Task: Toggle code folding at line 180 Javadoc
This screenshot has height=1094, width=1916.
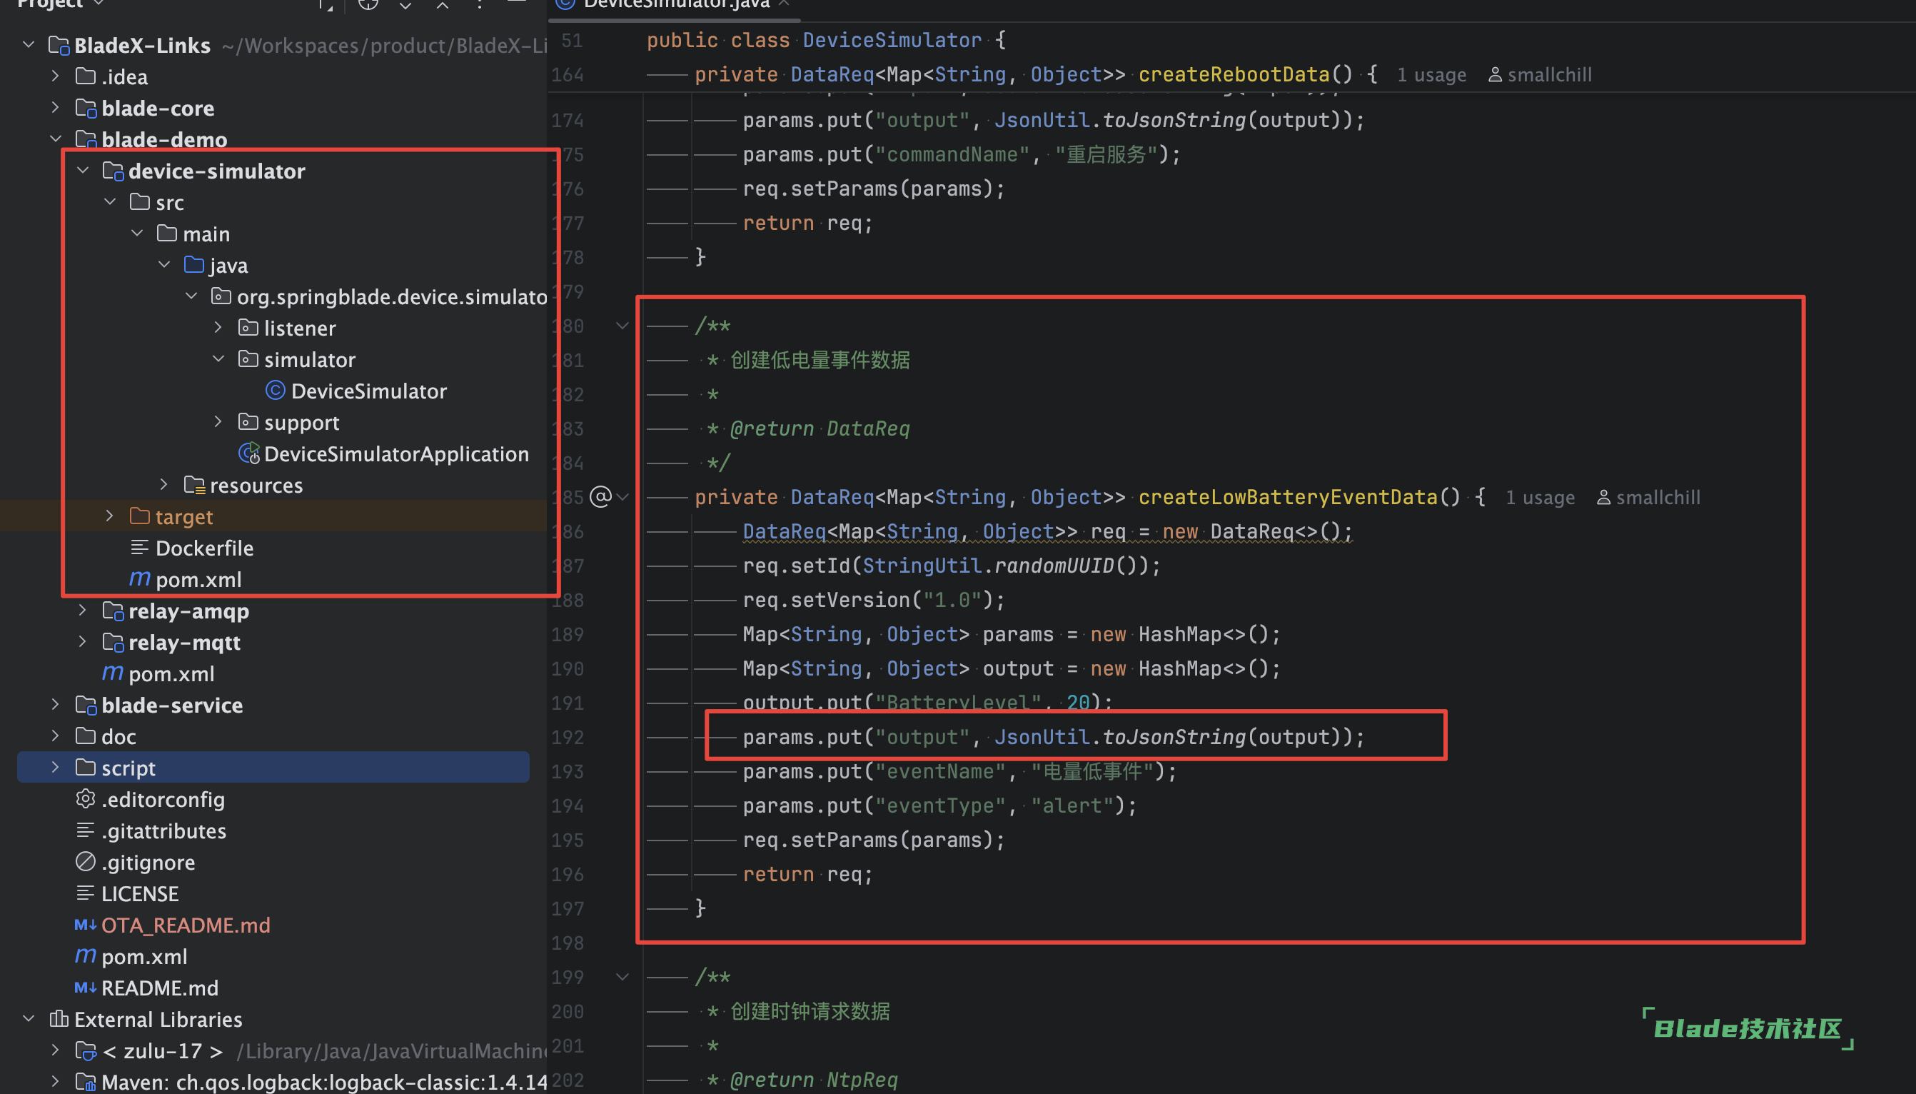Action: point(622,326)
